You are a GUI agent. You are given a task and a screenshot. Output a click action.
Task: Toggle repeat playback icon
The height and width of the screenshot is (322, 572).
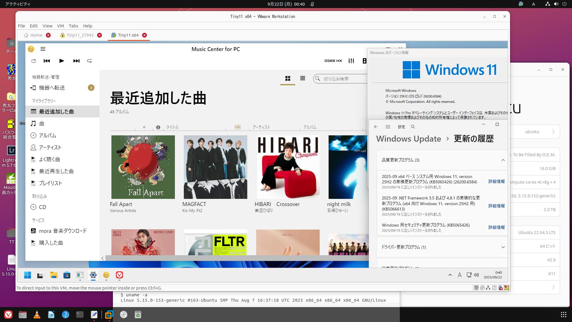tap(89, 61)
